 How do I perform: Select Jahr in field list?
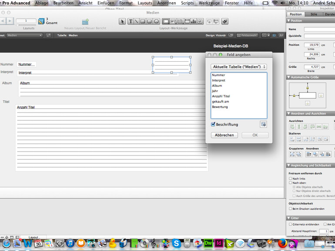tap(239, 91)
